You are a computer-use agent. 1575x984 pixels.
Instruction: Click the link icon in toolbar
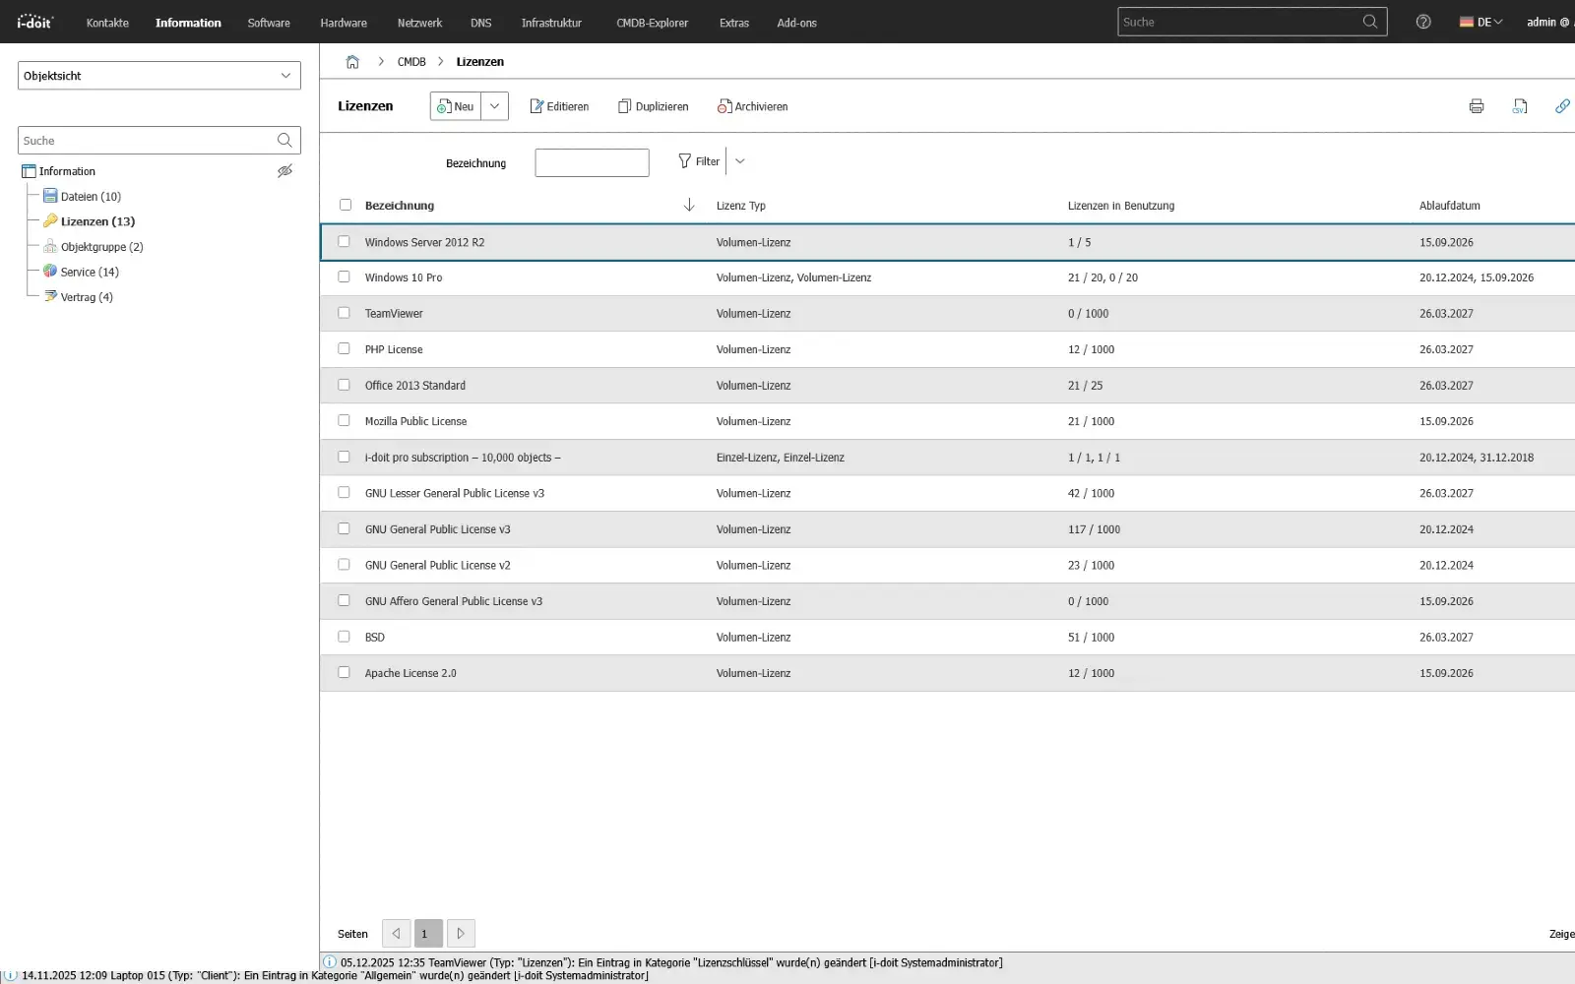[x=1561, y=106]
